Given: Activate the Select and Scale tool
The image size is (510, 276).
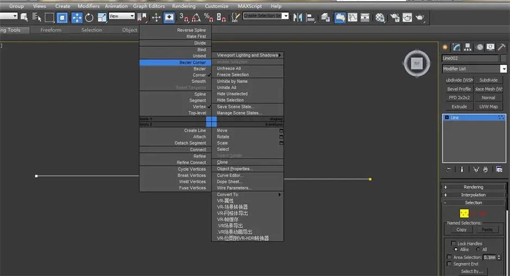Looking at the screenshot, I should point(102,18).
